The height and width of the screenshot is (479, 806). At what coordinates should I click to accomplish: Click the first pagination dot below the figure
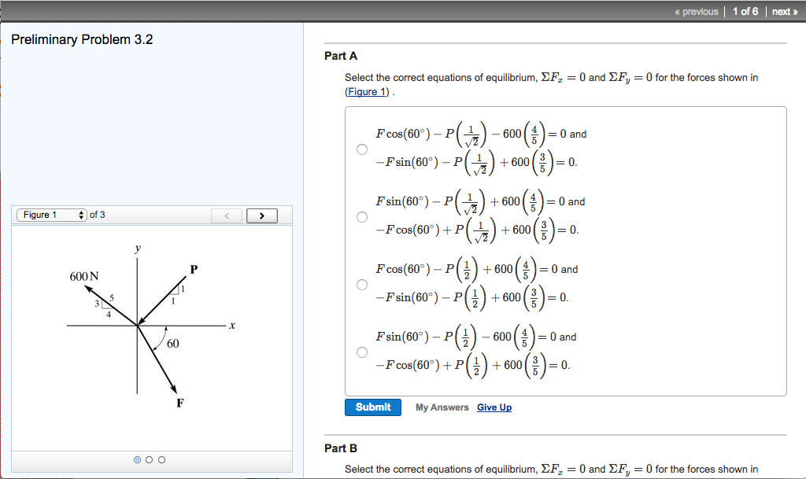click(138, 459)
